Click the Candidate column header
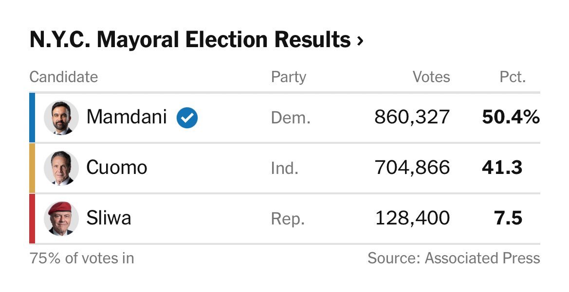This screenshot has width=569, height=292. pos(63,77)
